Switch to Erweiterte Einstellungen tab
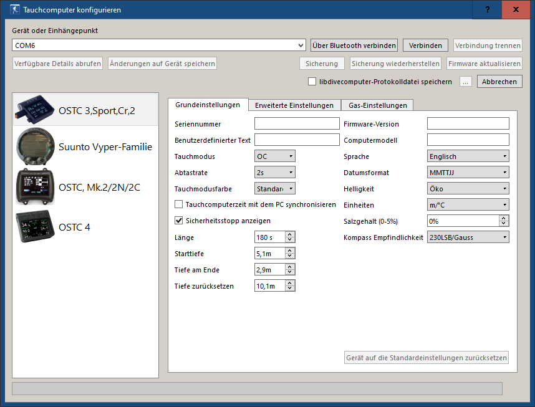Image resolution: width=535 pixels, height=407 pixels. [294, 105]
